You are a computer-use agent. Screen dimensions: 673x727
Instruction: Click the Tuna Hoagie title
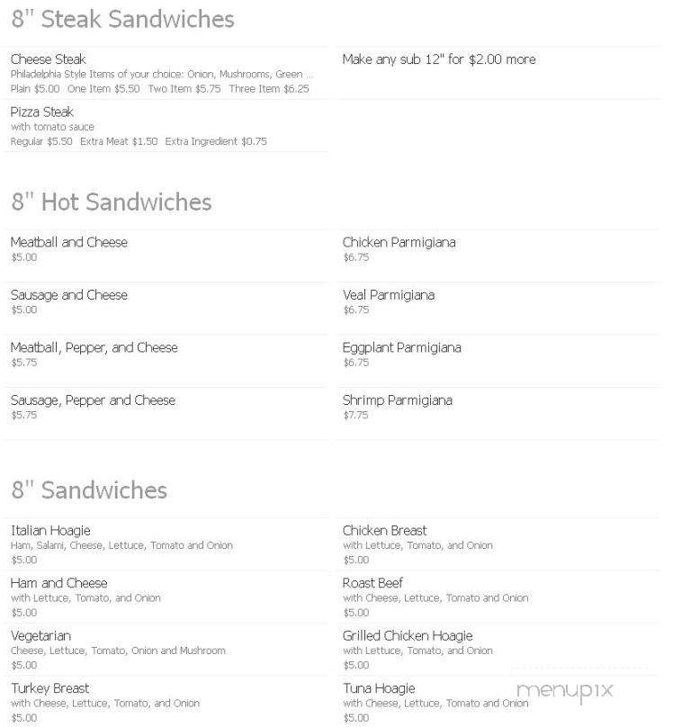(x=379, y=688)
